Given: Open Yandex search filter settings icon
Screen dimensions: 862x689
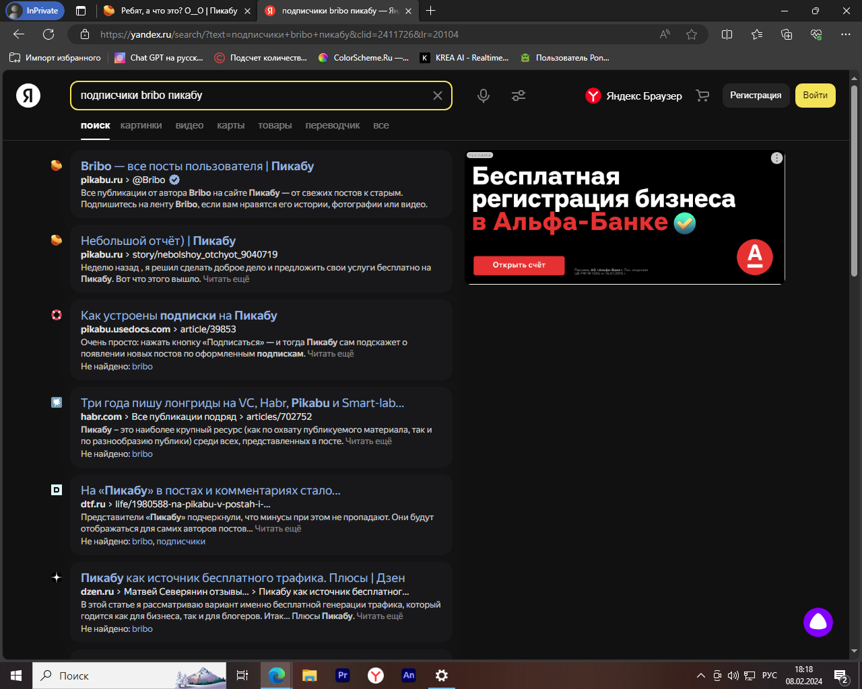Looking at the screenshot, I should point(518,96).
